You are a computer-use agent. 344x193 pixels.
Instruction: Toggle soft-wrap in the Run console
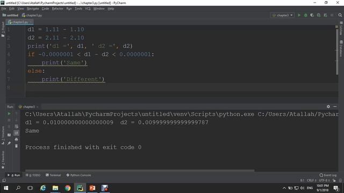coord(16,127)
